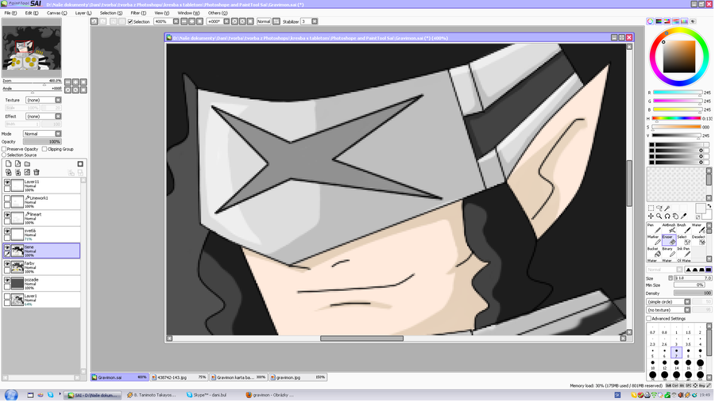Delete the selected layer with trash icon
Image resolution: width=715 pixels, height=402 pixels.
[x=37, y=173]
